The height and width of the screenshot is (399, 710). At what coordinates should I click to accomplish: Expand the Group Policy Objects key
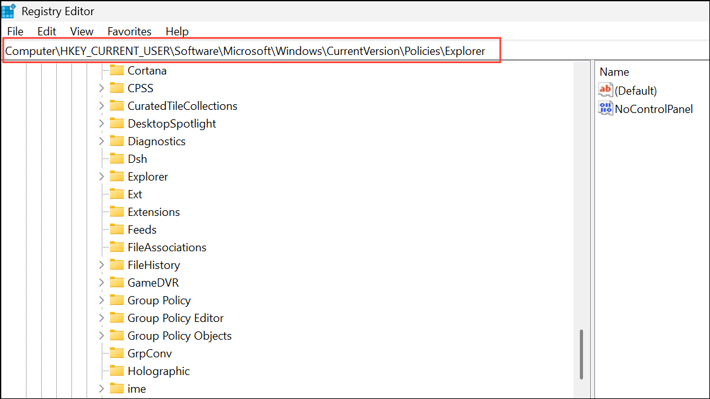(x=102, y=336)
